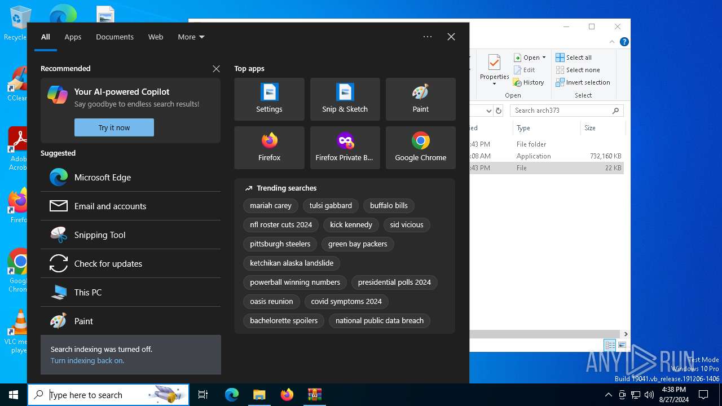722x406 pixels.
Task: Switch Explorer to details view
Action: coord(610,345)
